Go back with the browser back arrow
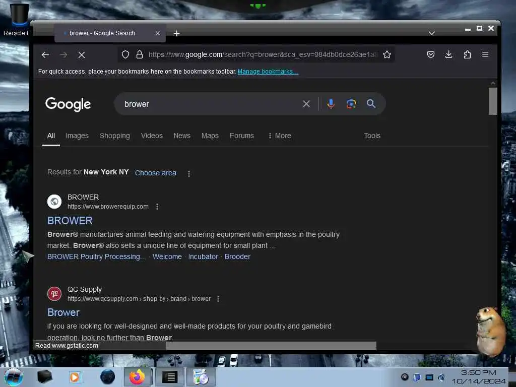The image size is (516, 387). click(x=45, y=55)
